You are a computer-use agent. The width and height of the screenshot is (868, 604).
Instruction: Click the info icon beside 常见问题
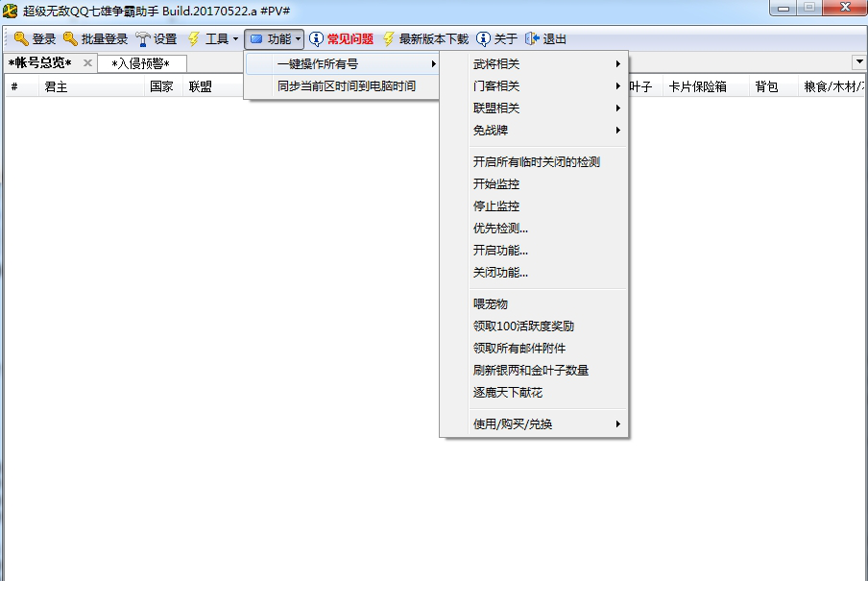point(316,38)
